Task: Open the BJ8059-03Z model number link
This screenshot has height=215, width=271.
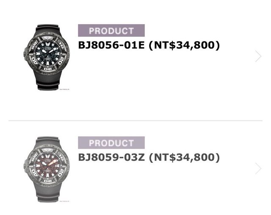Action: [112, 157]
